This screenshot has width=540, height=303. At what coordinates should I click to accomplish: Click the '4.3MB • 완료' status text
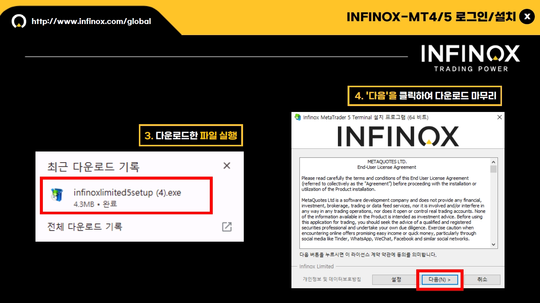tap(95, 204)
